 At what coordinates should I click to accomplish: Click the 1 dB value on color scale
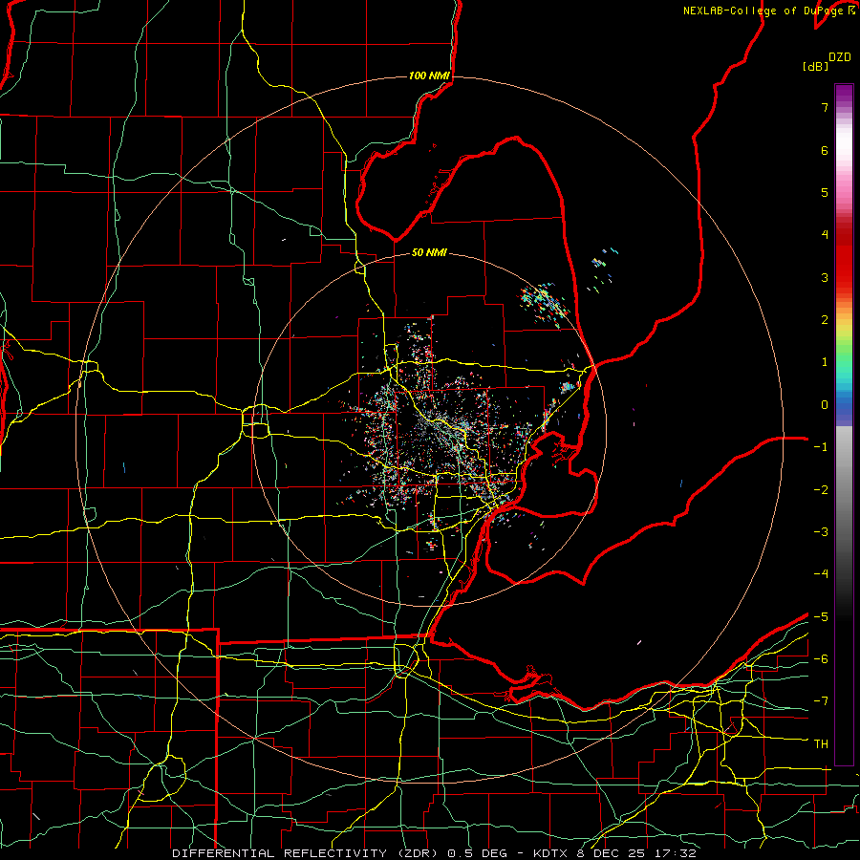825,362
